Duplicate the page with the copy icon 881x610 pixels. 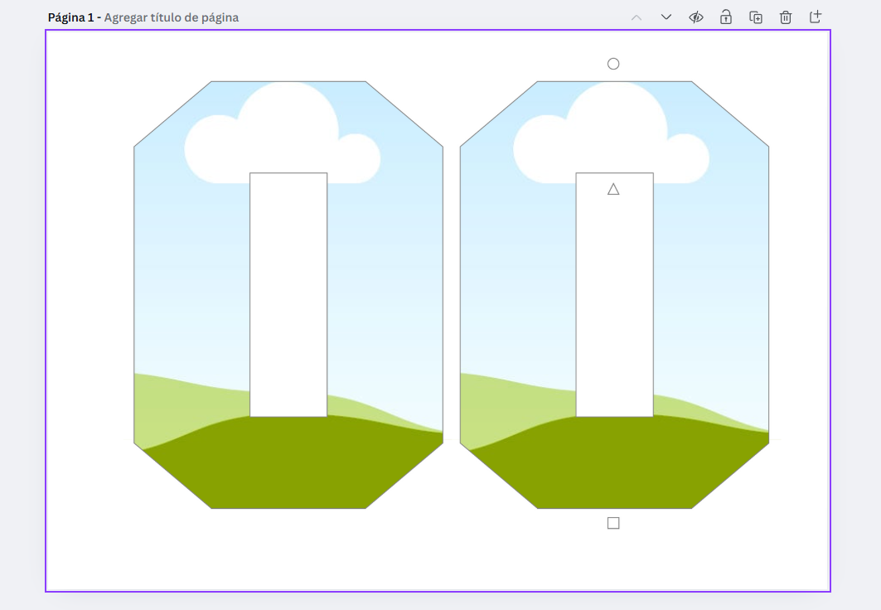756,17
